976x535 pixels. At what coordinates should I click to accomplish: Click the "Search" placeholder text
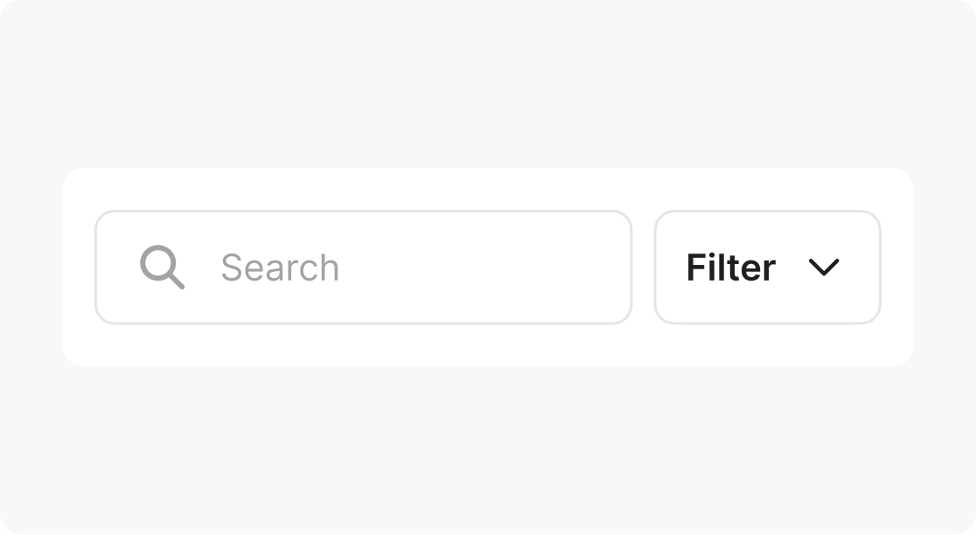[x=280, y=267]
